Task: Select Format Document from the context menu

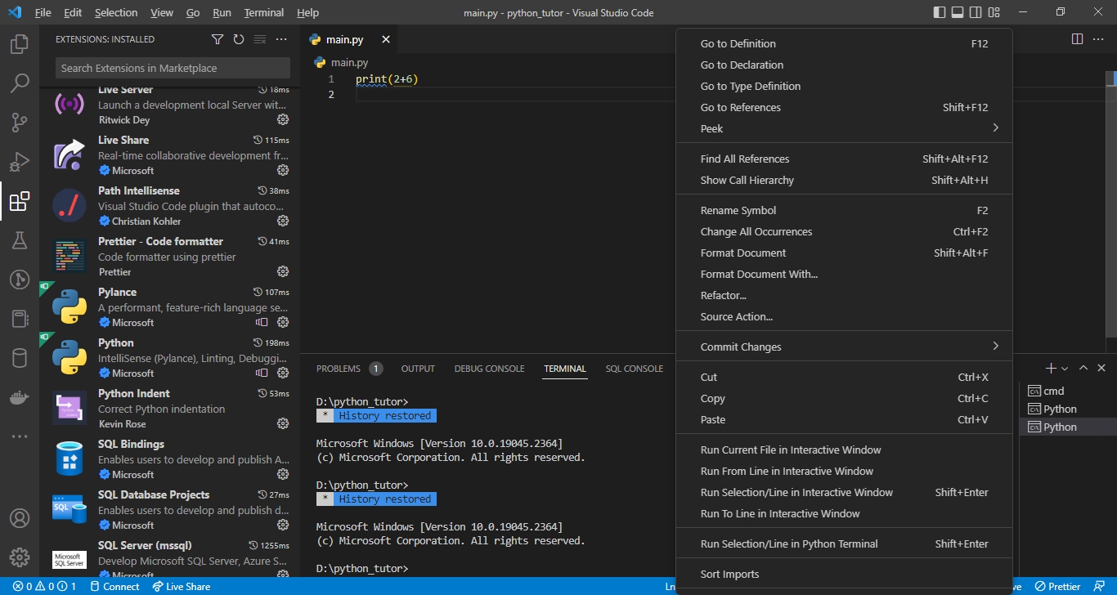Action: tap(742, 253)
